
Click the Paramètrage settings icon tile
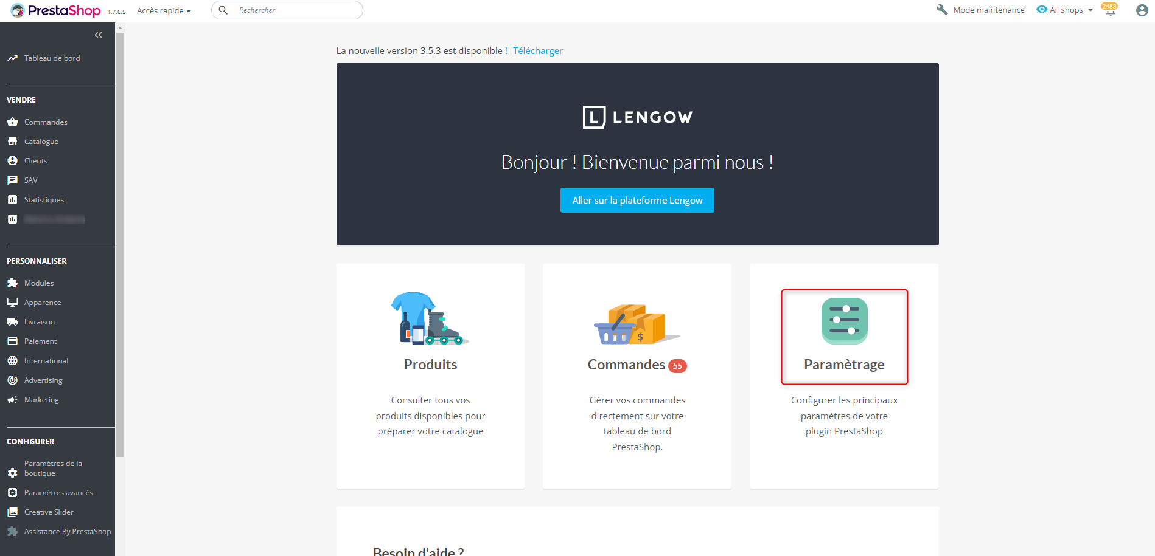[x=844, y=321]
